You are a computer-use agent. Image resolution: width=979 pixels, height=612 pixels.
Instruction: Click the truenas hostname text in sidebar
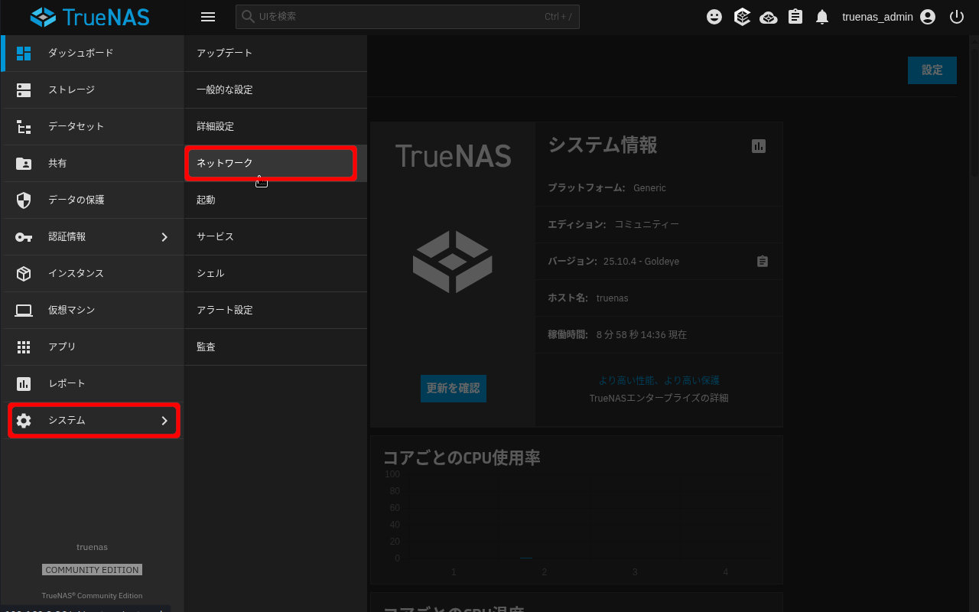(x=92, y=547)
